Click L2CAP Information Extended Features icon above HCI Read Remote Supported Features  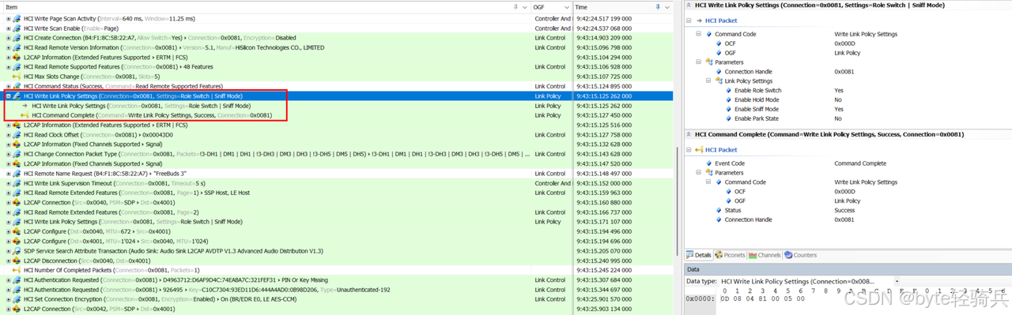17,57
